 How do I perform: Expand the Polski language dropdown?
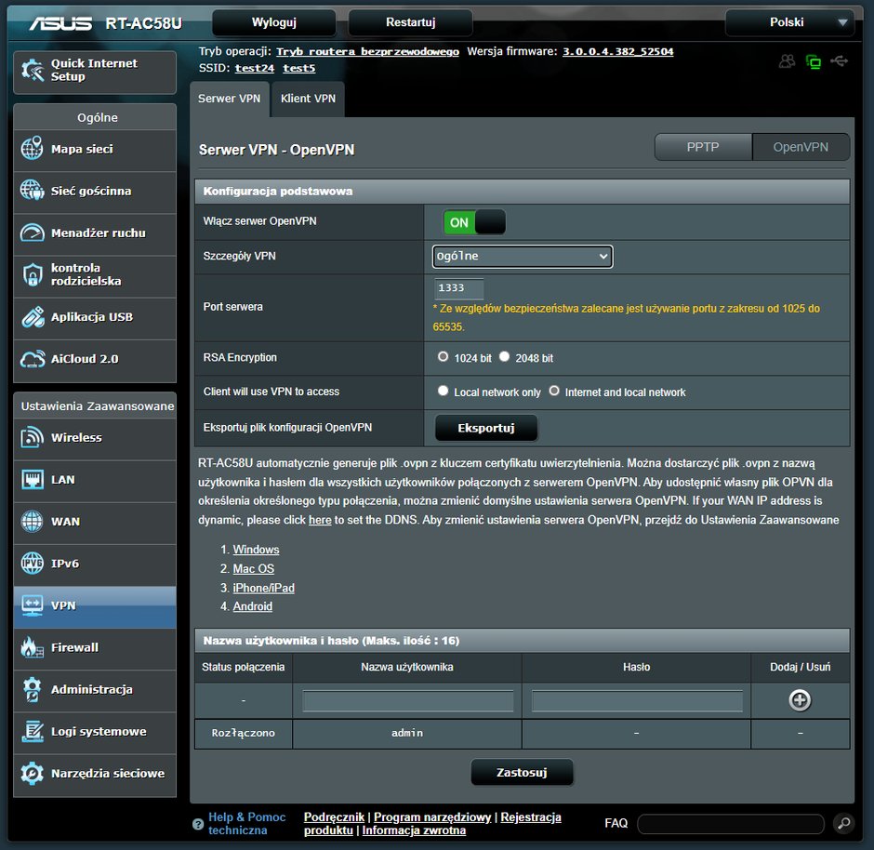789,22
